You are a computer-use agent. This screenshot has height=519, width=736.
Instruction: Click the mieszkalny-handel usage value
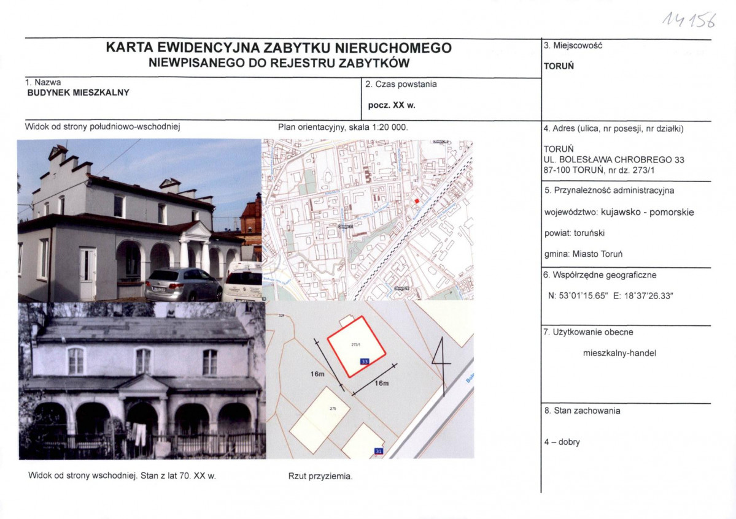tap(619, 353)
